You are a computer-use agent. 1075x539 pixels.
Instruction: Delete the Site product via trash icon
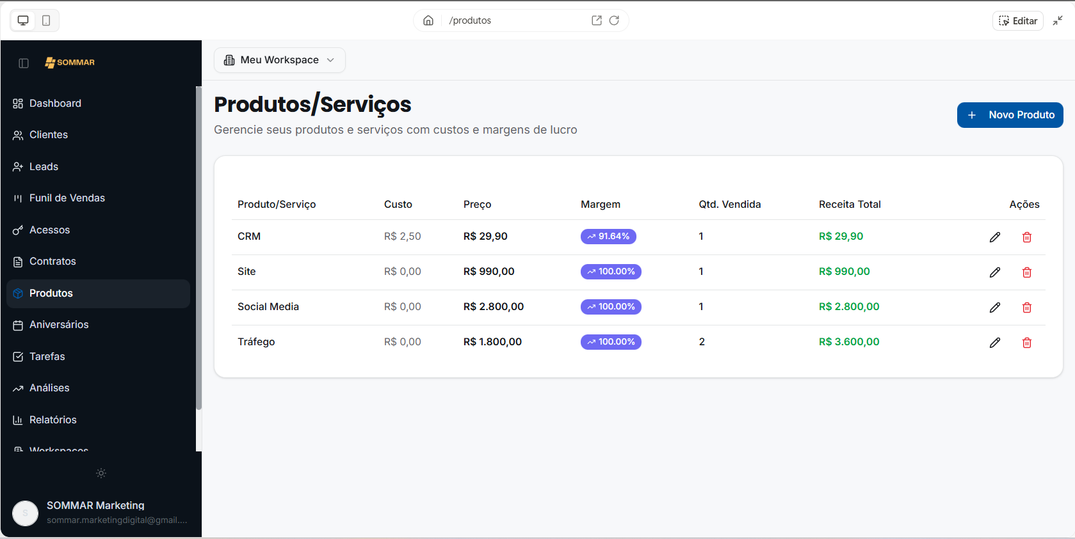pyautogui.click(x=1026, y=272)
